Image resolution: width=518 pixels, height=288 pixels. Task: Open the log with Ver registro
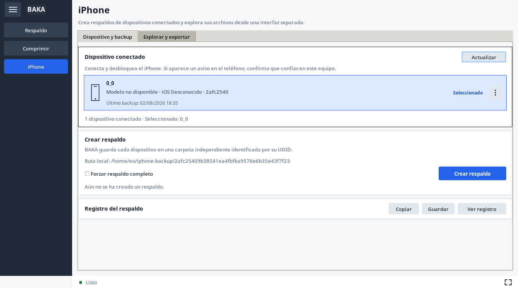(x=482, y=209)
